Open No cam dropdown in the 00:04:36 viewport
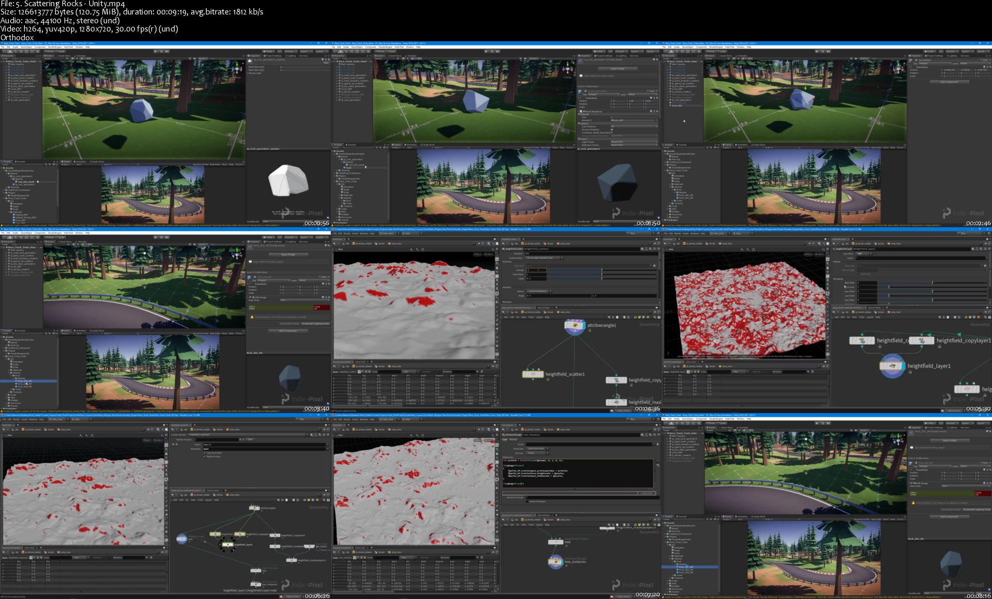 click(x=488, y=254)
